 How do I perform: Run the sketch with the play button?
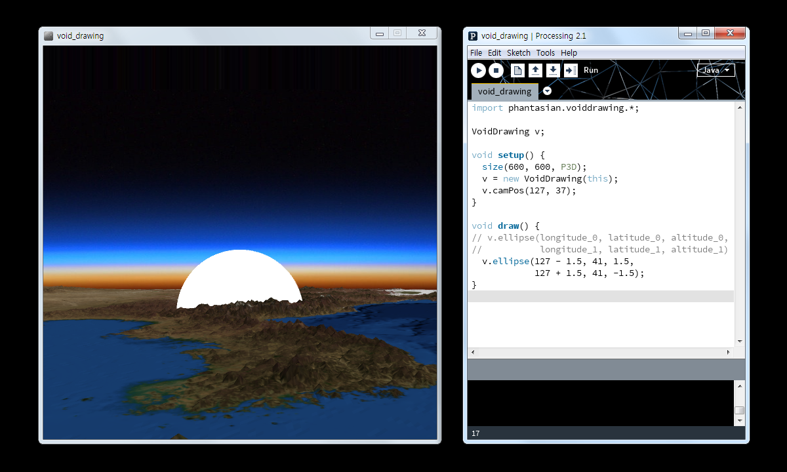click(x=478, y=70)
